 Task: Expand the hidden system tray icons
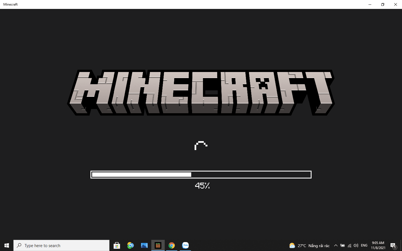coord(336,245)
